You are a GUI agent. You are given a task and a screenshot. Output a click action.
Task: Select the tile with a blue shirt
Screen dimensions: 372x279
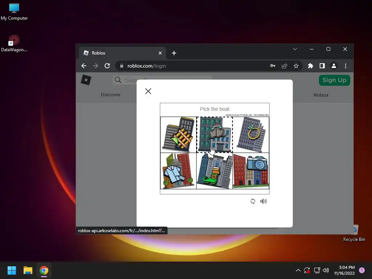click(178, 171)
